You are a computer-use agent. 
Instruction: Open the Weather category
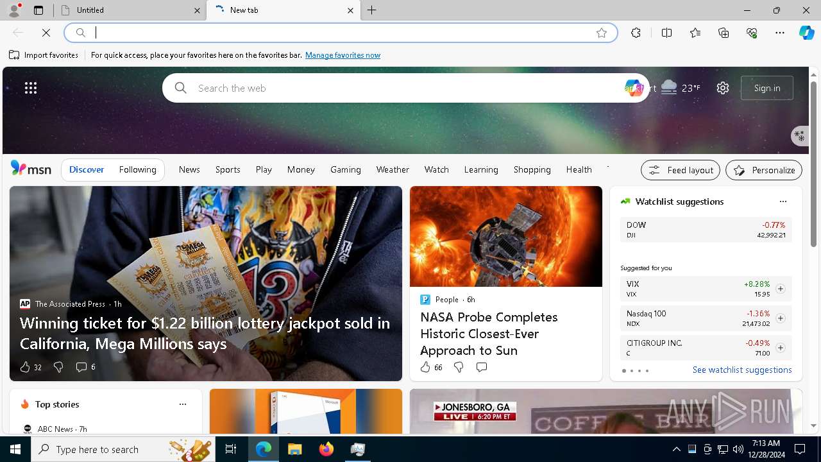[x=393, y=169]
